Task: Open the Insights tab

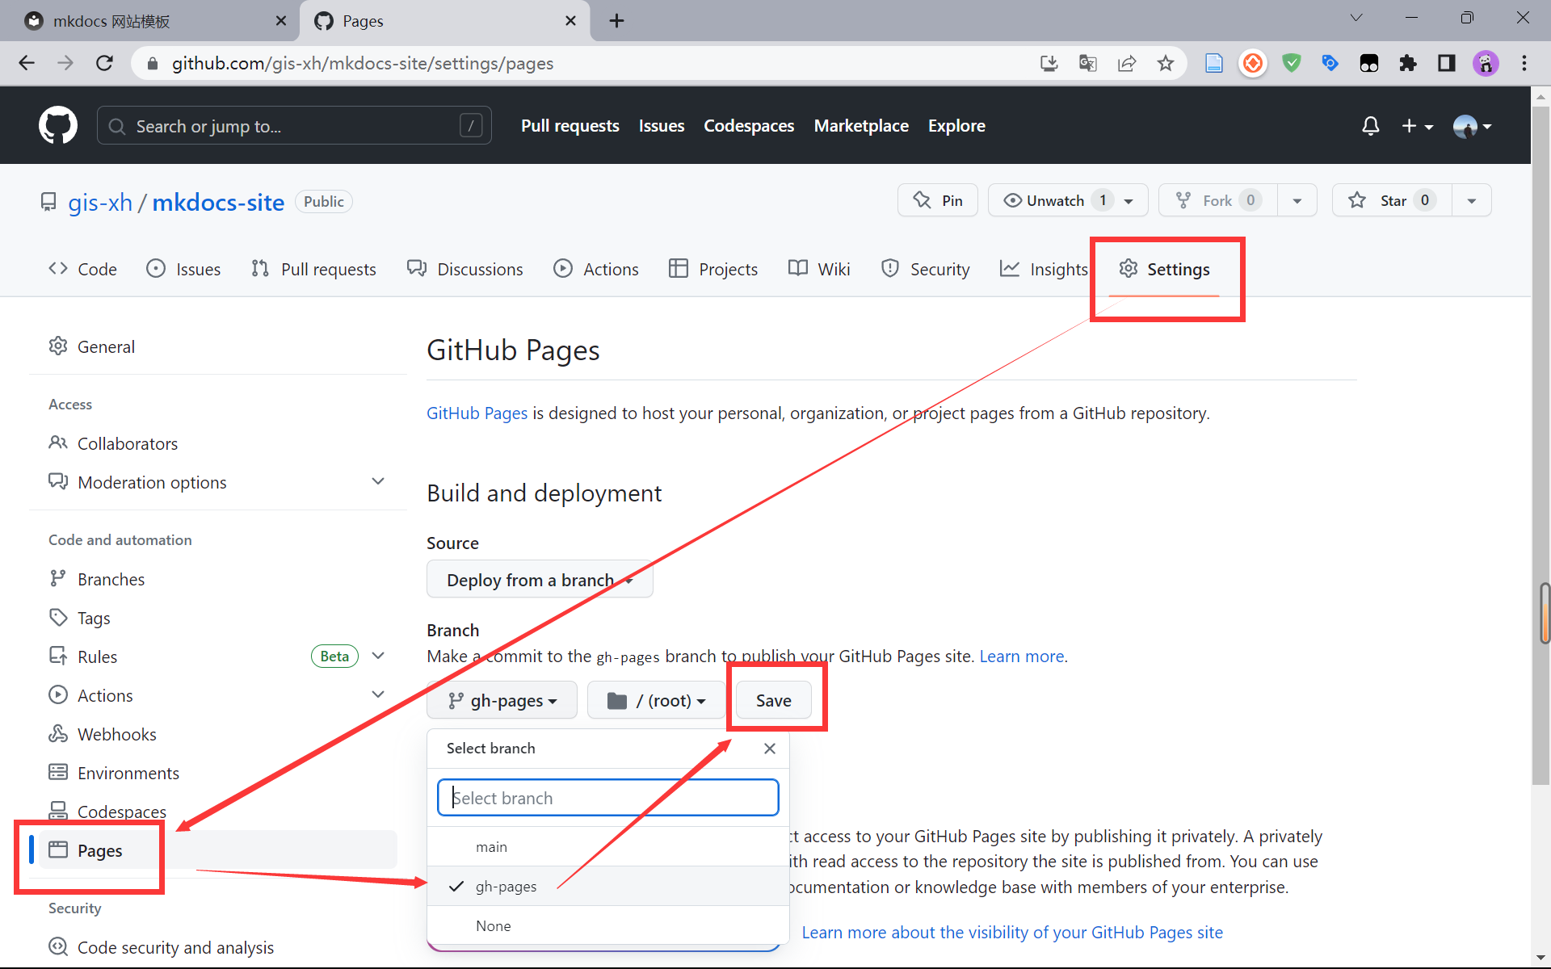Action: point(1045,269)
